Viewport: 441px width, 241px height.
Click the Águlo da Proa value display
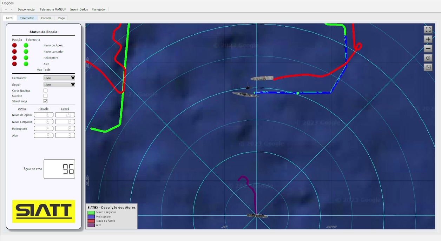(59, 169)
